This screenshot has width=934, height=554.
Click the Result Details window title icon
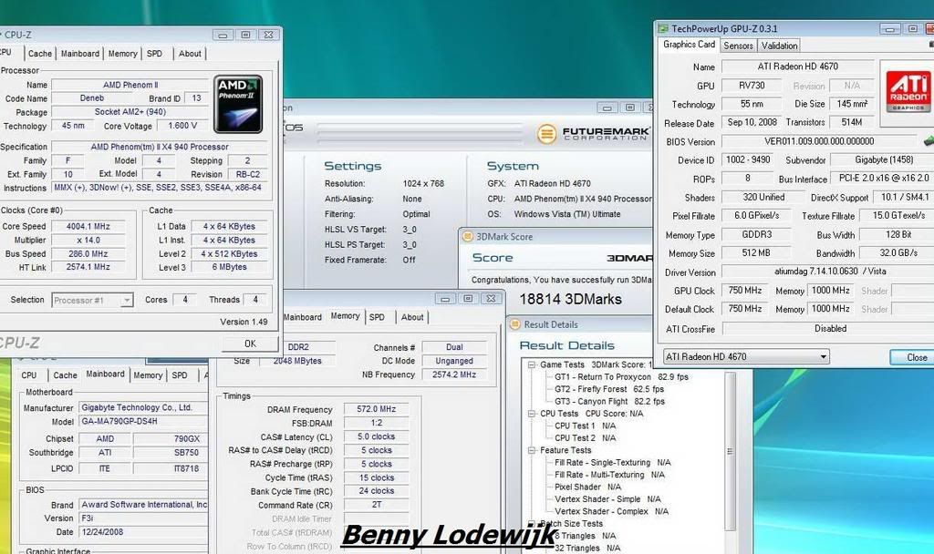click(515, 324)
